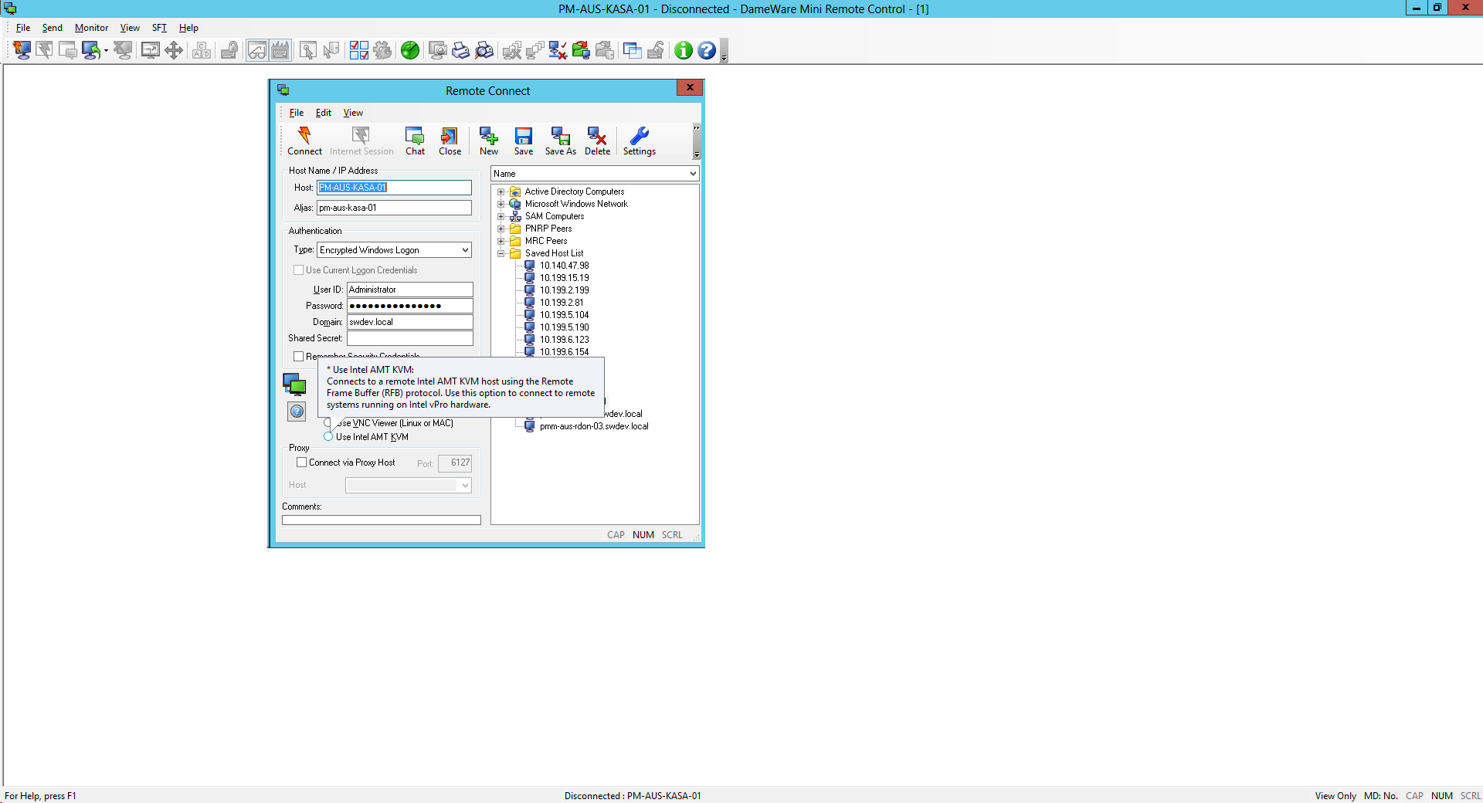Screen dimensions: 1483x803
Task: Tick the Remember Security Credentials checkbox
Action: tap(298, 357)
